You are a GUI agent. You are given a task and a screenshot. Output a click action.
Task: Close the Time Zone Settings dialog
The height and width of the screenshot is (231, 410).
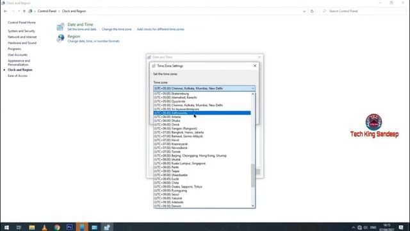point(255,65)
